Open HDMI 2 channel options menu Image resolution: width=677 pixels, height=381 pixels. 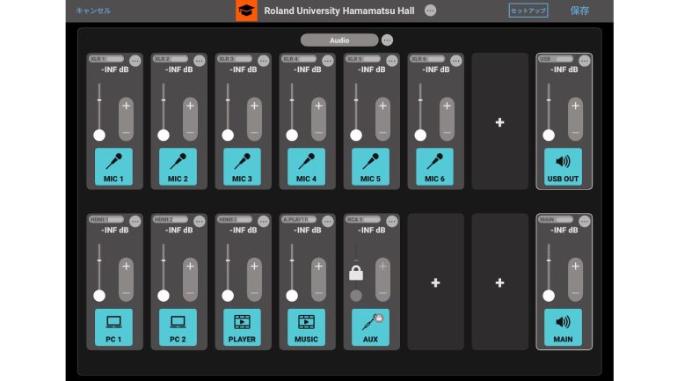pos(199,222)
